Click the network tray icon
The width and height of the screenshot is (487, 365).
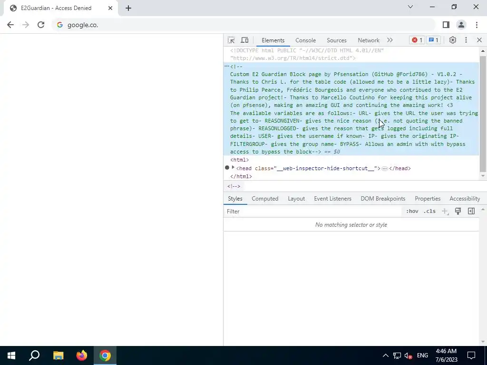tap(397, 355)
